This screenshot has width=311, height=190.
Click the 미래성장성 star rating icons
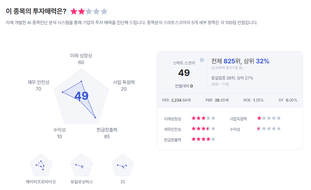(203, 118)
